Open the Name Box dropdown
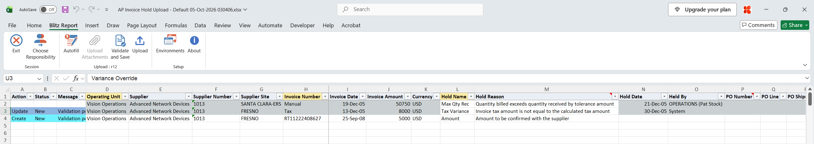This screenshot has width=814, height=144. 39,78
